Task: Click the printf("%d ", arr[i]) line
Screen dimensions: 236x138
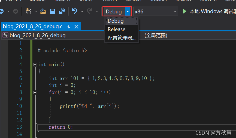Action: tap(89, 106)
